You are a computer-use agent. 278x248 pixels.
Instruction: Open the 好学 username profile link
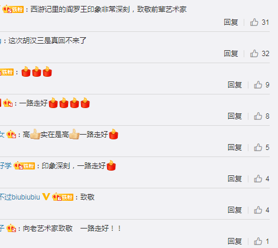[6, 166]
